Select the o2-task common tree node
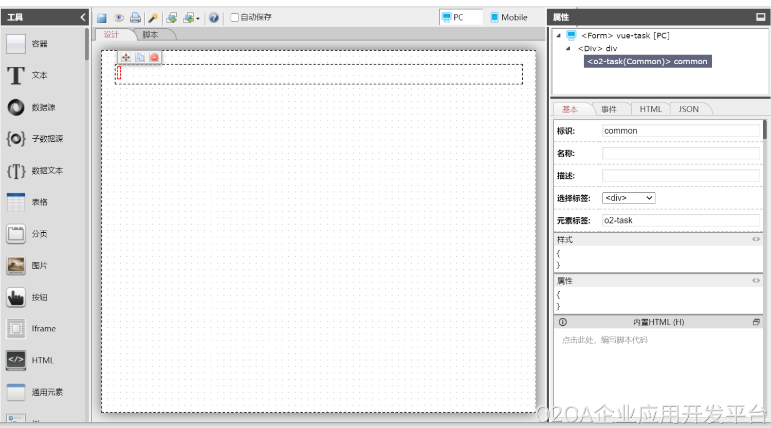Screen dimensions: 771x428 pyautogui.click(x=647, y=62)
